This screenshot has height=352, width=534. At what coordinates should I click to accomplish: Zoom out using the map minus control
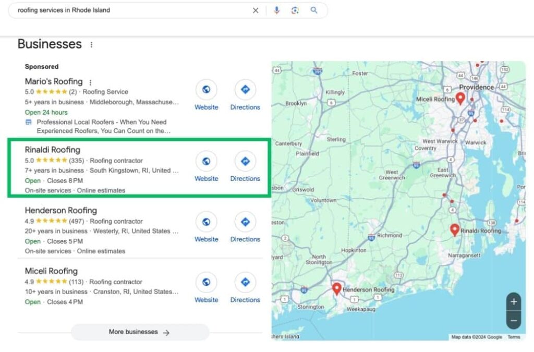[513, 320]
